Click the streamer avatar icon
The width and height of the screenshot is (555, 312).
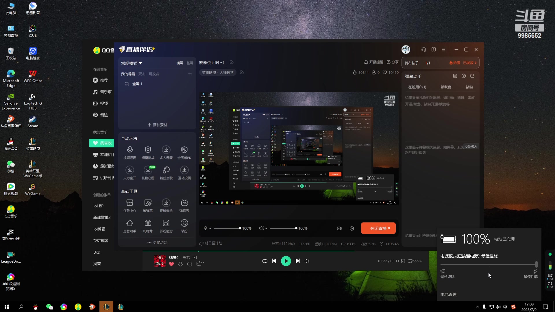[x=406, y=49]
